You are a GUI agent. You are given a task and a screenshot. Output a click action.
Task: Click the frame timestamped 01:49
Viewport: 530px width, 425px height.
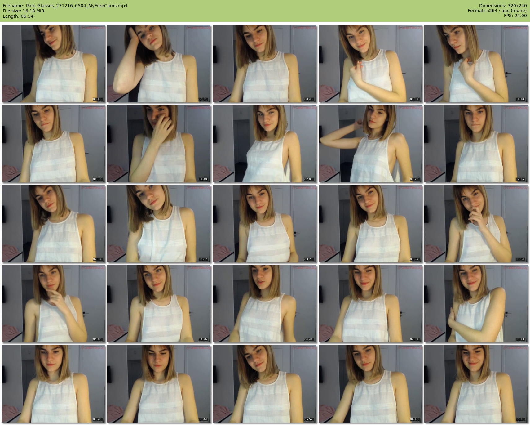[159, 144]
